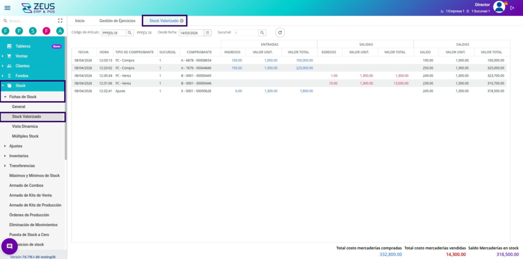The width and height of the screenshot is (523, 259).
Task: Expand the Ventas menu section
Action: coord(21,56)
